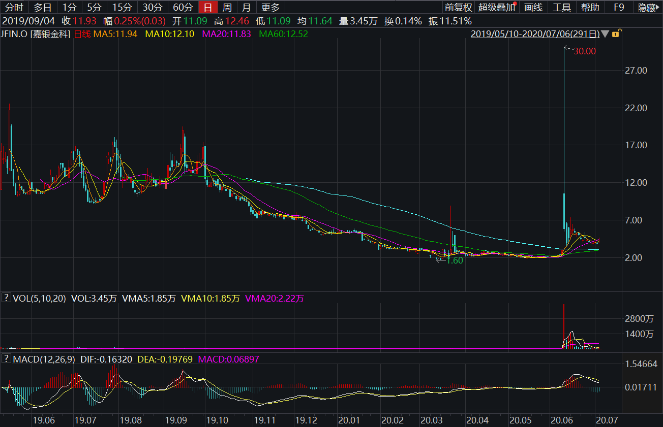Switch to the 1分 one-minute chart

point(69,7)
